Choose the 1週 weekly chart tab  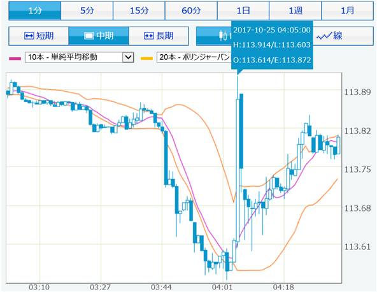coord(295,11)
